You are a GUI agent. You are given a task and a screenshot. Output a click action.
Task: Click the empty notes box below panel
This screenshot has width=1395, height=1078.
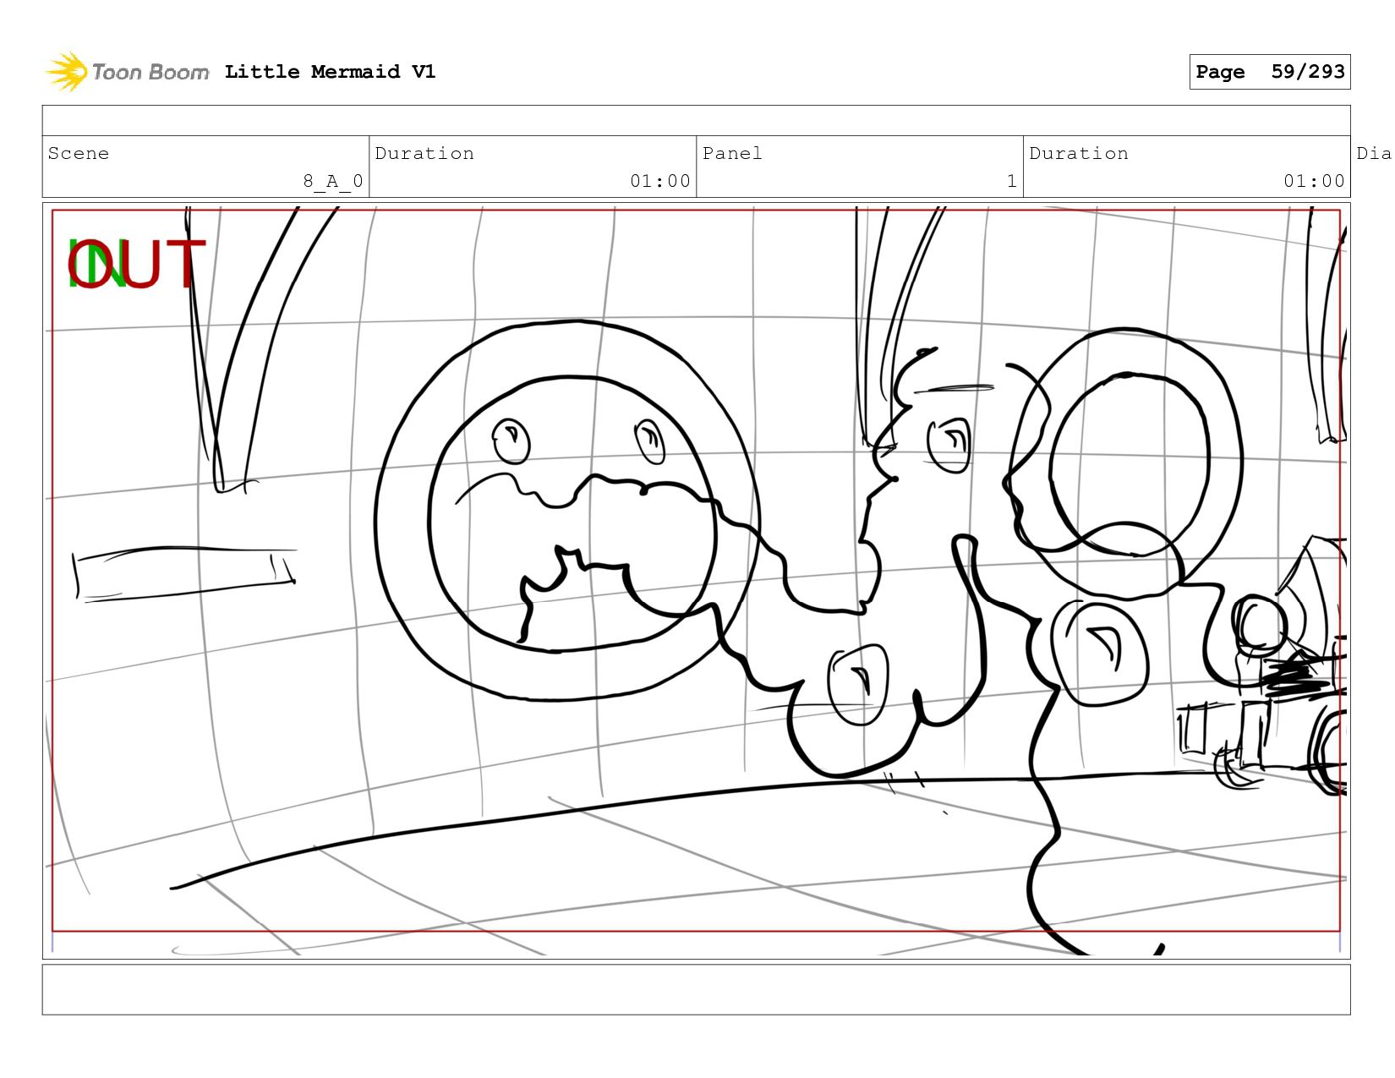coord(697,989)
